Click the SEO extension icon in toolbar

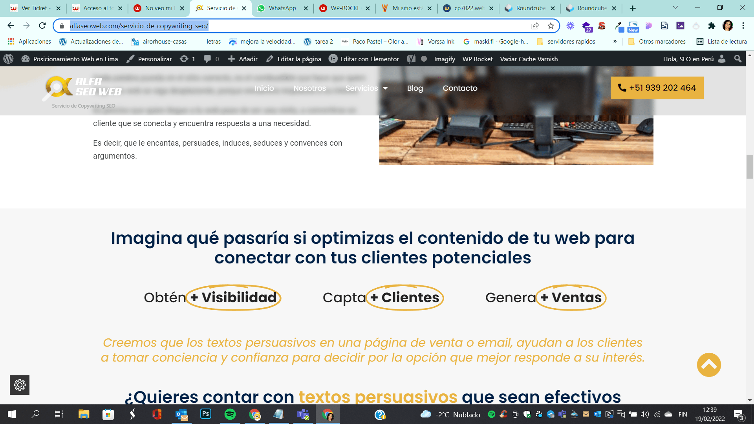[602, 26]
